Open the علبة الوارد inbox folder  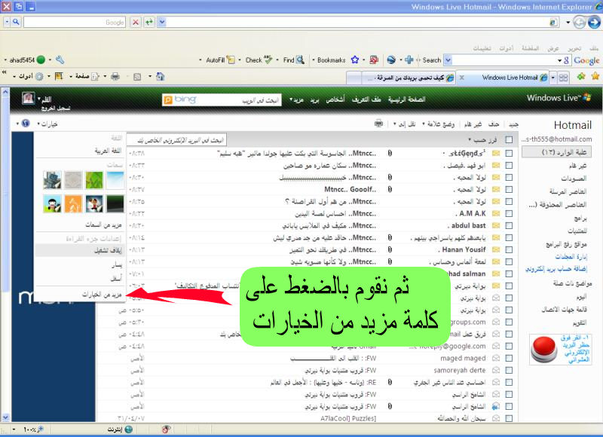[556, 152]
